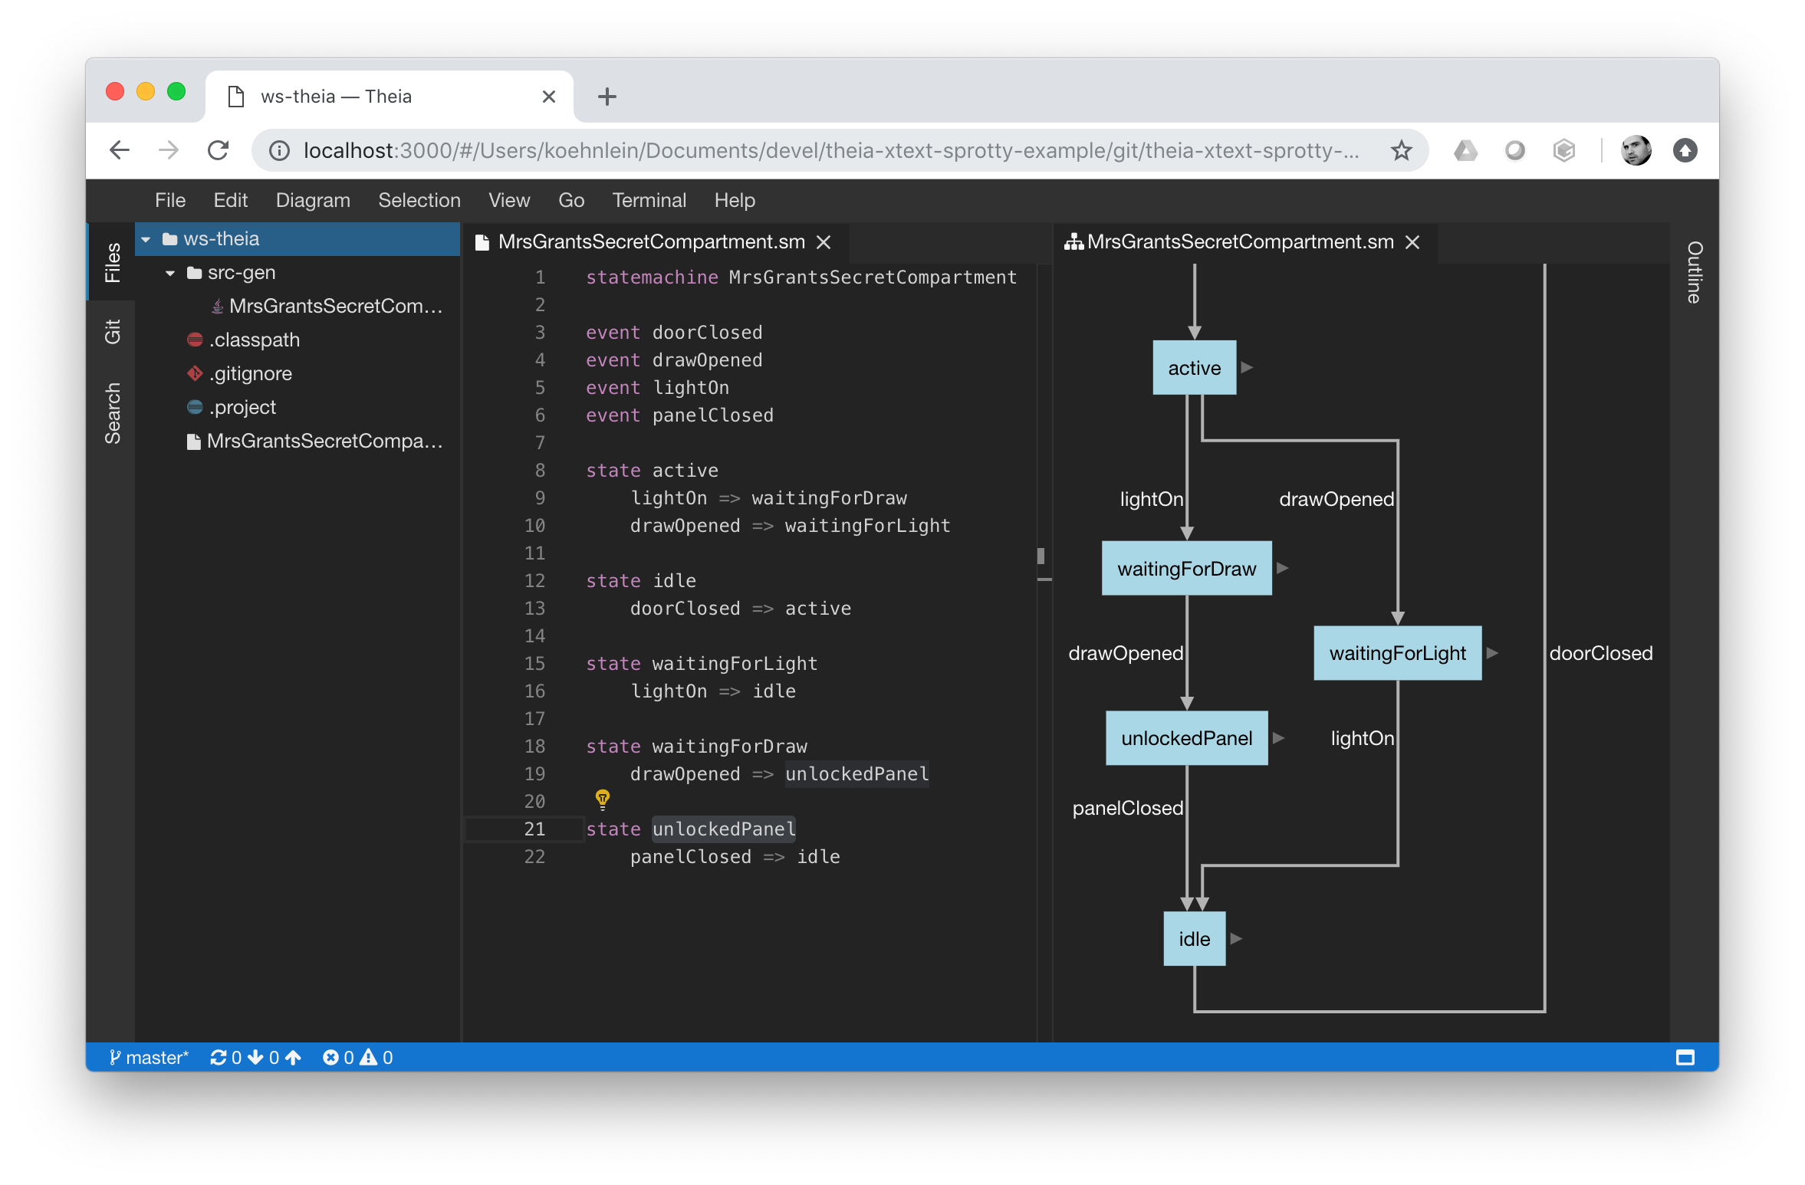Click the expand icon on unlockedPanel node

[1277, 738]
